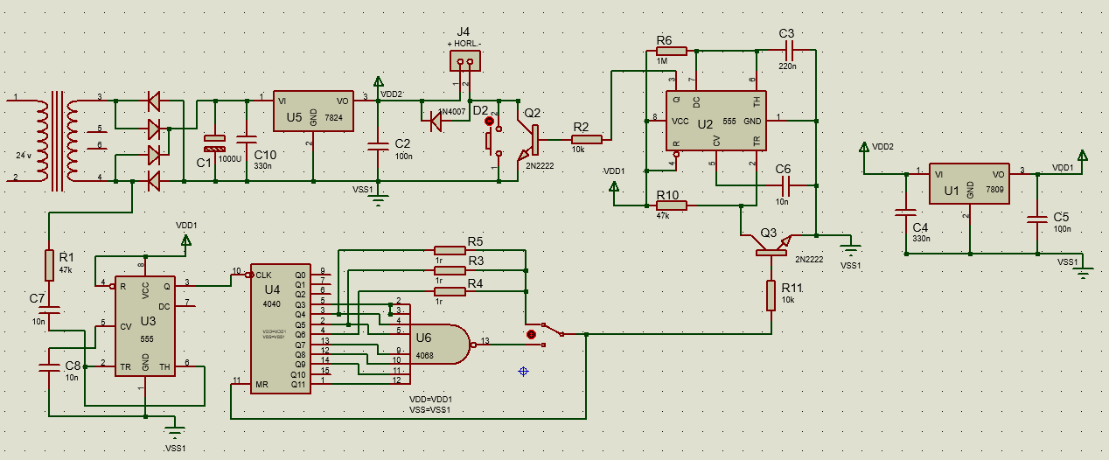Click the C1 electrolytic capacitor symbol
Image resolution: width=1109 pixels, height=460 pixels.
[x=214, y=142]
